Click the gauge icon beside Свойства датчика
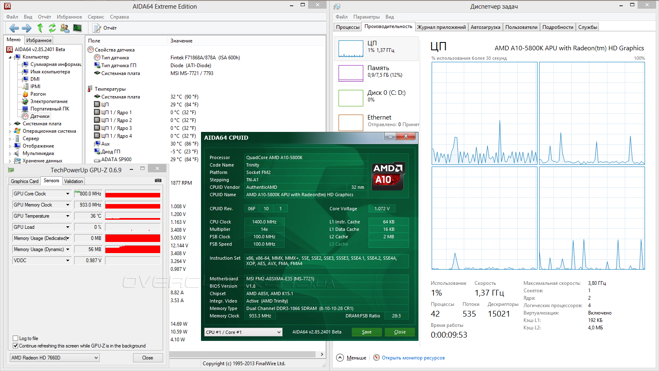This screenshot has width=659, height=371. pyautogui.click(x=91, y=50)
